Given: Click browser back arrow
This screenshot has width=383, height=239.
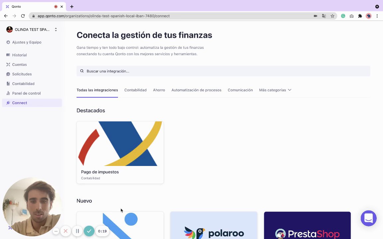Looking at the screenshot, I should (x=6, y=16).
